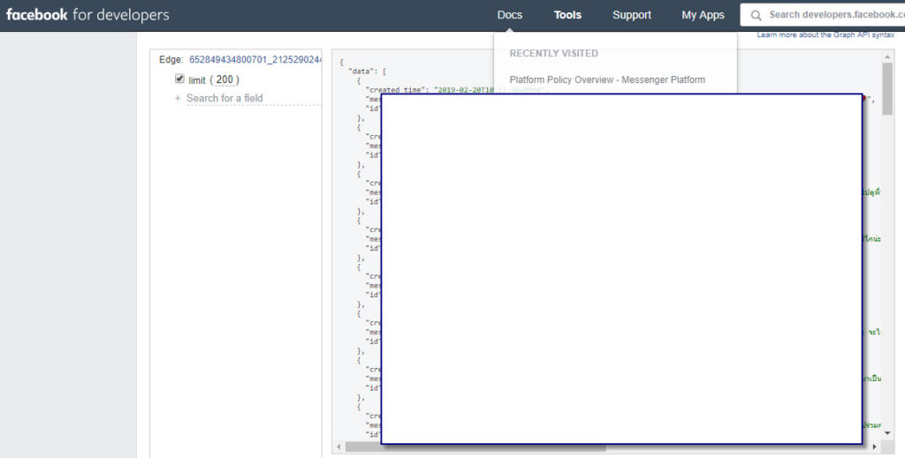The width and height of the screenshot is (905, 458).
Task: Click the Search for a field input
Action: pos(253,98)
